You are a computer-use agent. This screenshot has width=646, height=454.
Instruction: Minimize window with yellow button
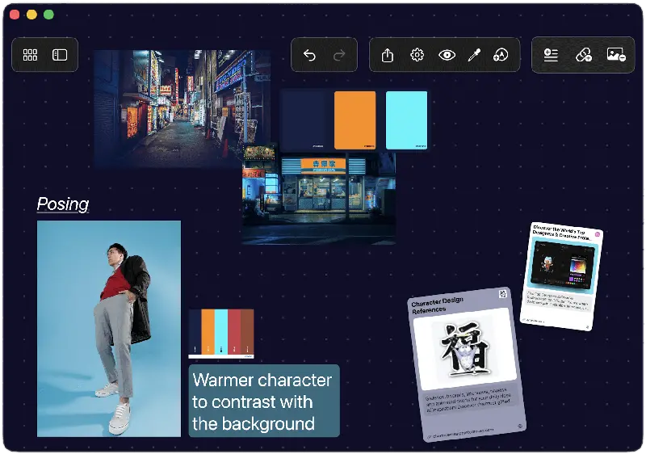click(x=31, y=15)
